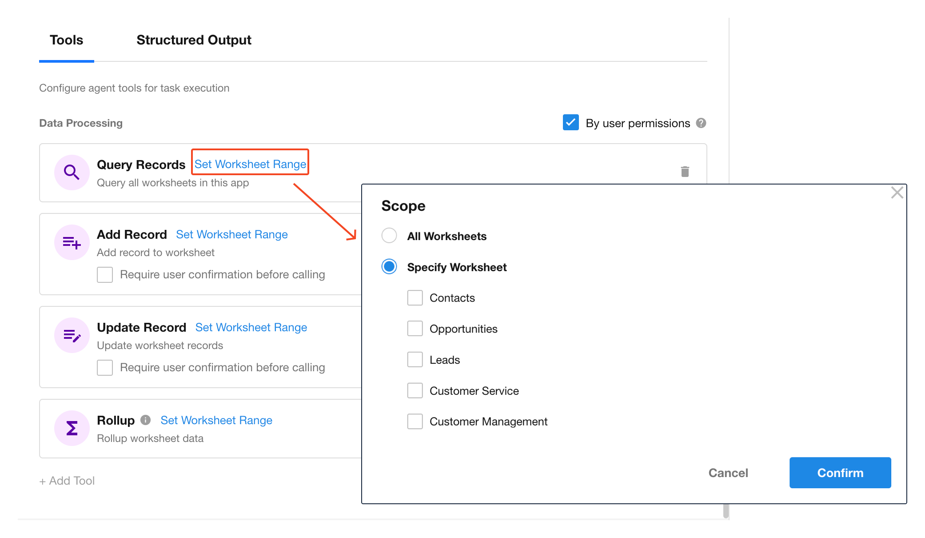Tick the Leads worksheet checkbox
The height and width of the screenshot is (538, 925).
point(415,360)
